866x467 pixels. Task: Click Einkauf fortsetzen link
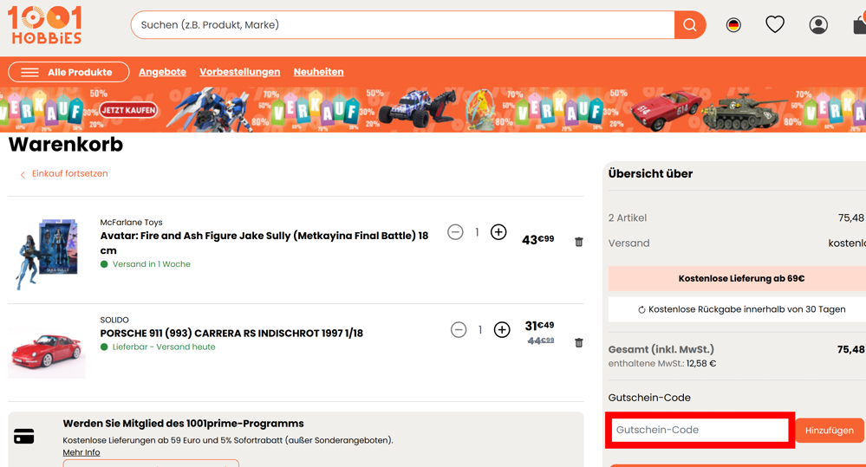(x=69, y=173)
